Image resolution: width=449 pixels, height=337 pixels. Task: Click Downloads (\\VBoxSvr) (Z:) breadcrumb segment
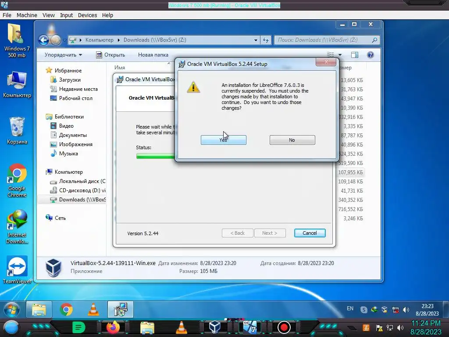click(155, 40)
